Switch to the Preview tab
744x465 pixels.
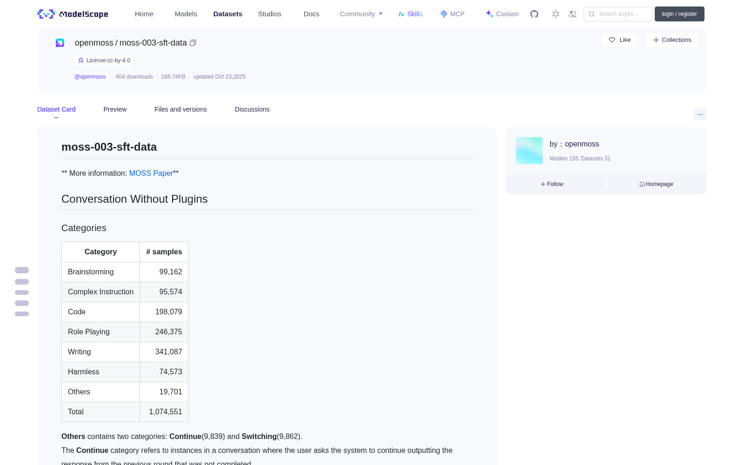(115, 109)
